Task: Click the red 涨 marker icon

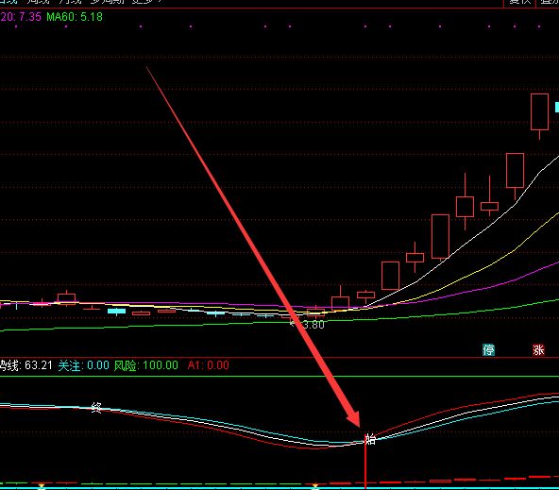Action: [x=538, y=350]
